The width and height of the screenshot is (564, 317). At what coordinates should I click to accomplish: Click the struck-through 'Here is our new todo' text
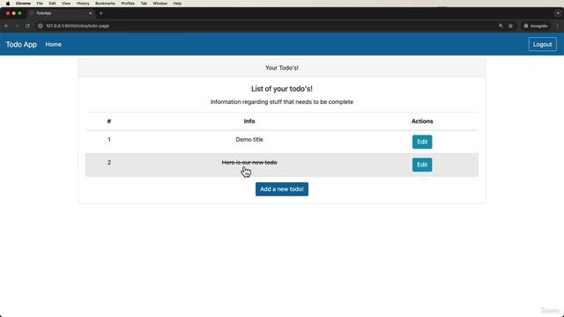click(x=249, y=162)
